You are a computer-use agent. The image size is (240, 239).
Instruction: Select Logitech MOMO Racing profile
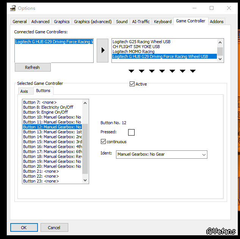tap(165, 52)
